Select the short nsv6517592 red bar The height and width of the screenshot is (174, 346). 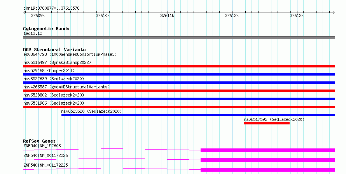point(267,123)
